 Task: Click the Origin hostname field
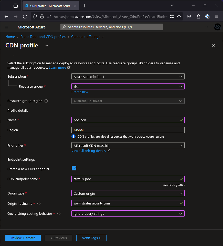(x=128, y=203)
